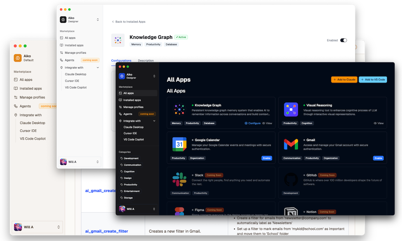Click the Slack app logo
Image resolution: width=402 pixels, height=241 pixels.
tap(179, 179)
